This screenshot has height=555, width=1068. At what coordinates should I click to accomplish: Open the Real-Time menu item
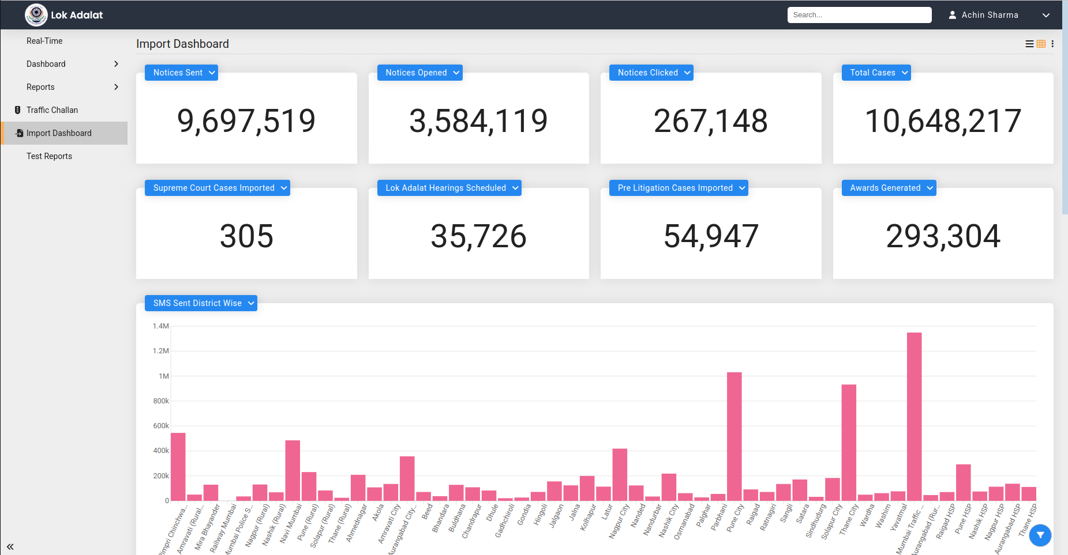tap(44, 41)
